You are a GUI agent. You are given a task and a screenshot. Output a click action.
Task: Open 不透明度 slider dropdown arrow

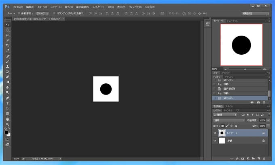pos(268,120)
